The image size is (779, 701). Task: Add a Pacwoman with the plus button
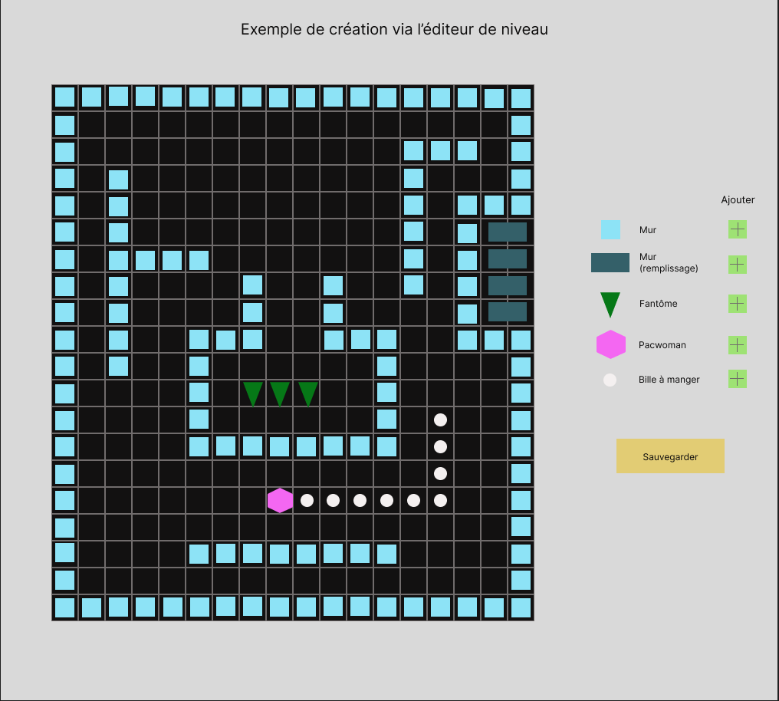pos(738,345)
